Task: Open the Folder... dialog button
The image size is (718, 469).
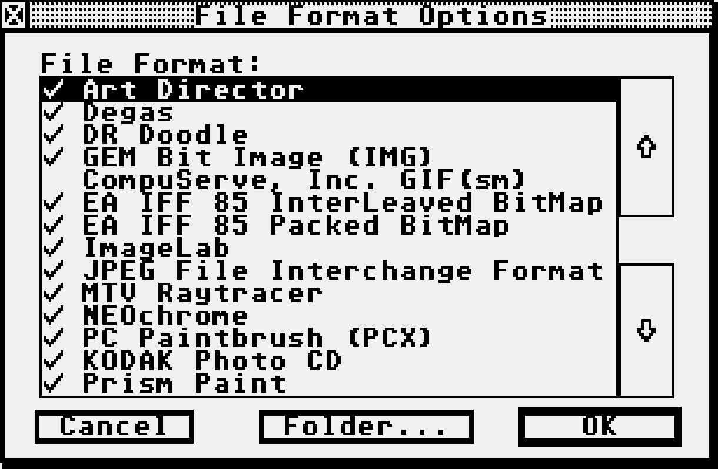Action: pos(366,427)
